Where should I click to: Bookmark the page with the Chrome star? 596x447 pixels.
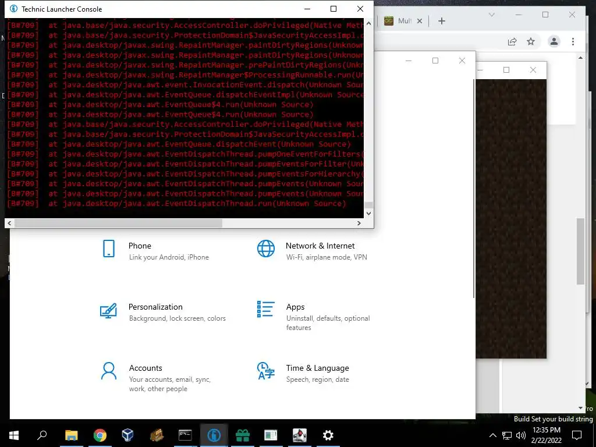(x=531, y=41)
